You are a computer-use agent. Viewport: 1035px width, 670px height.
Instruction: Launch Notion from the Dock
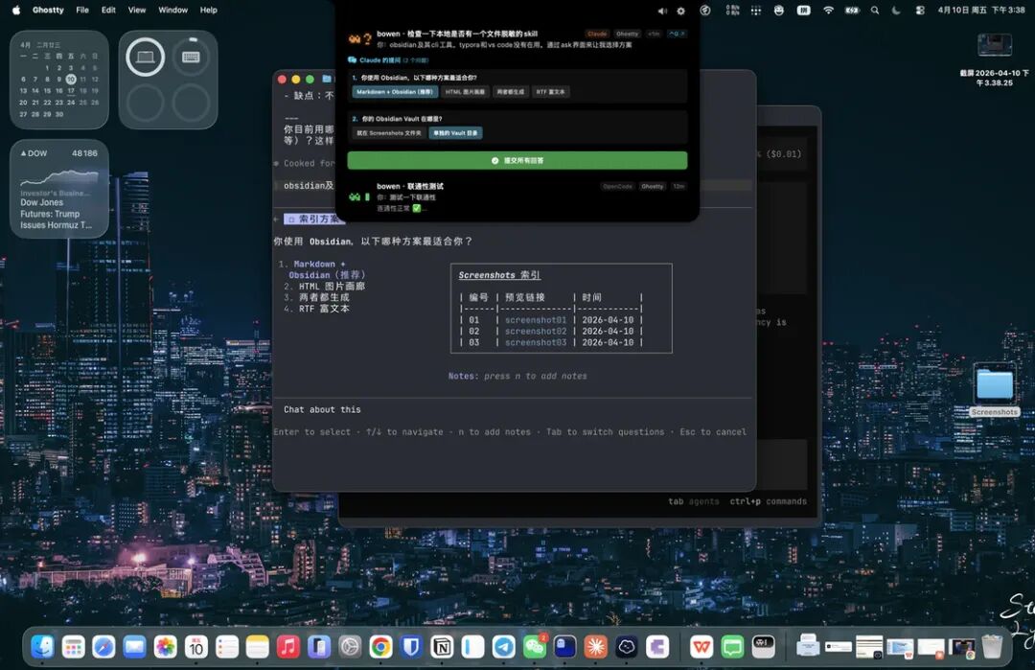tap(442, 647)
